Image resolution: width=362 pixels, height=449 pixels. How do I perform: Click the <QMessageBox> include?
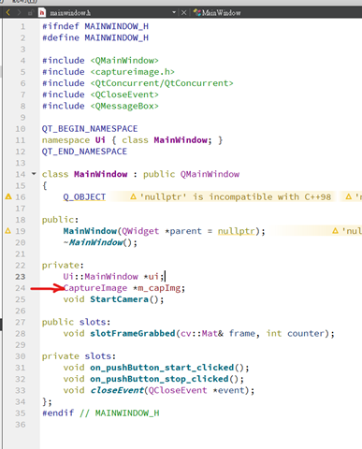tap(124, 106)
